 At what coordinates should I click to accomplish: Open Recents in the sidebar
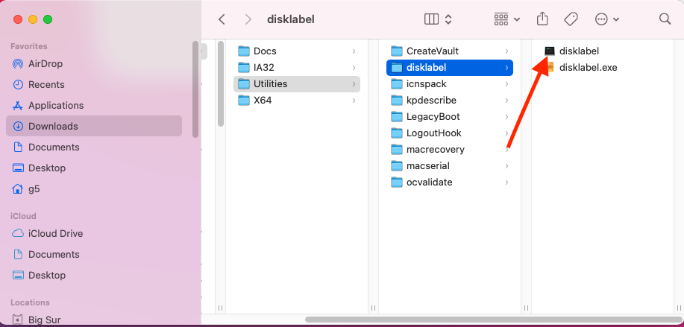94,84
